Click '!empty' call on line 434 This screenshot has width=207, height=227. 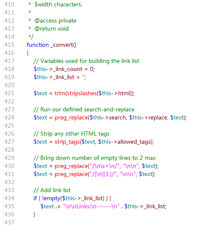coord(51,199)
